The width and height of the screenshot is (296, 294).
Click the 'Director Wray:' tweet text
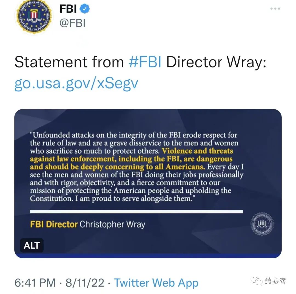tap(216, 62)
